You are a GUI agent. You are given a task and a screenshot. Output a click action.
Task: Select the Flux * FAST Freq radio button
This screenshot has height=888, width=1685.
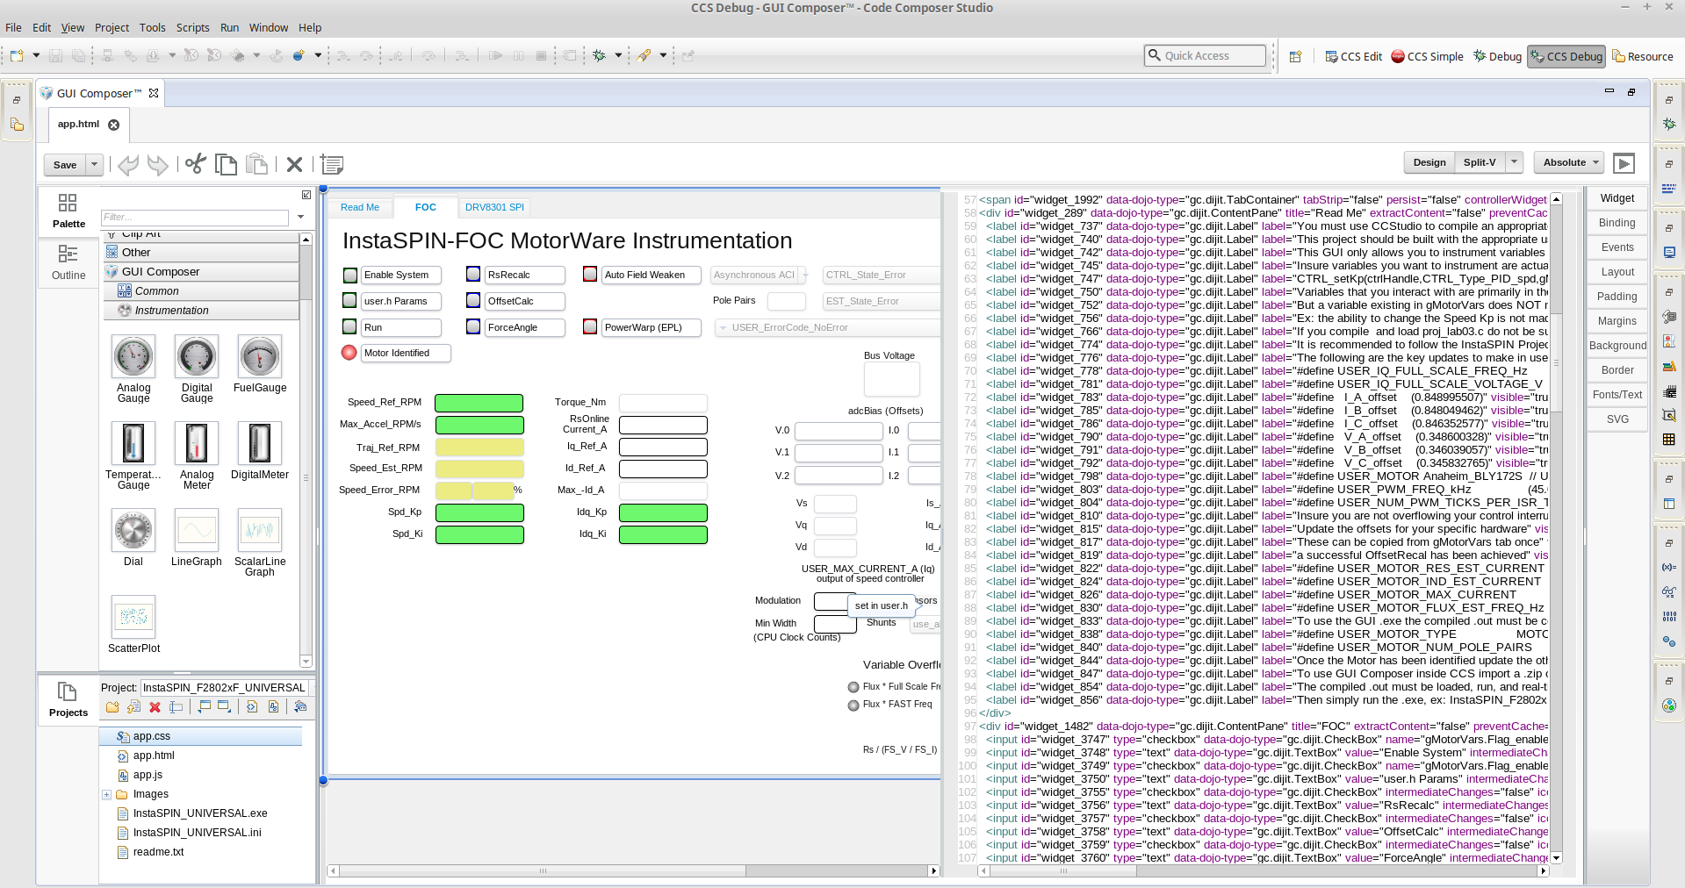coord(853,705)
